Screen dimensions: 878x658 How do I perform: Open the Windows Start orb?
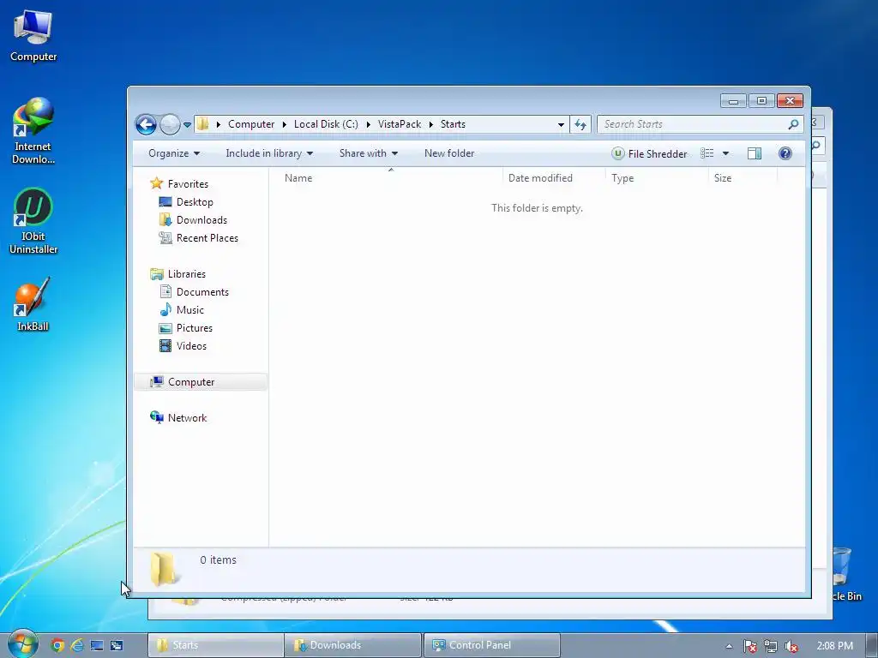[x=21, y=644]
